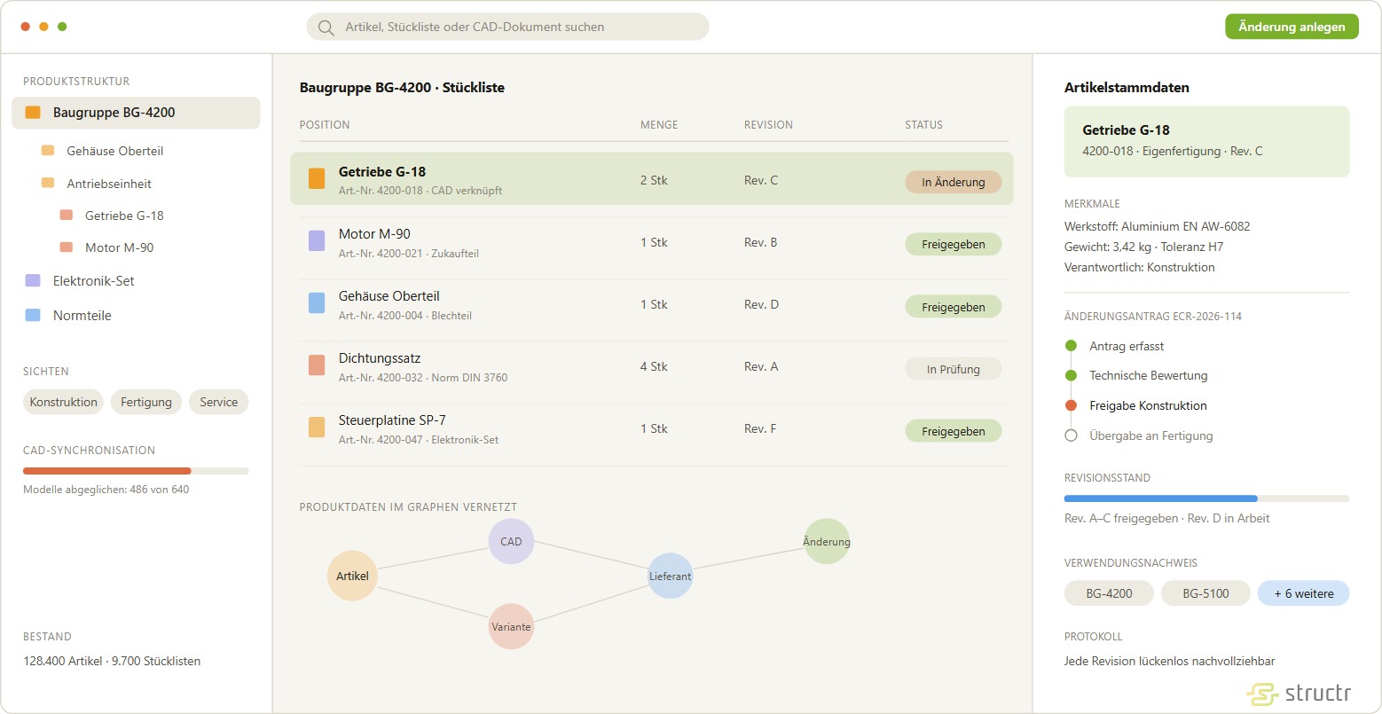Click the Getriebe G-18 master data card
1382x714 pixels.
pyautogui.click(x=1206, y=142)
